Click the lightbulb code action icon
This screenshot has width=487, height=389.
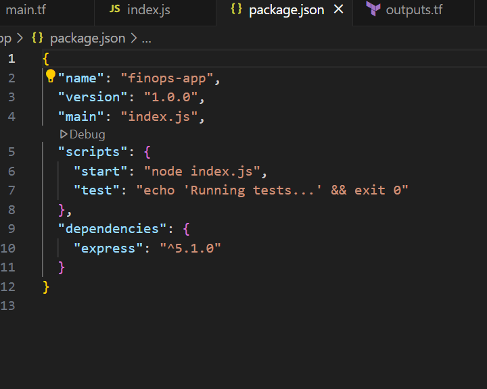(50, 76)
